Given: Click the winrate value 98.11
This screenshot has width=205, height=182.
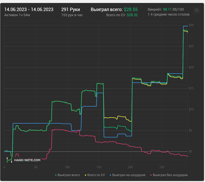Looking at the screenshot, I should point(167,10).
